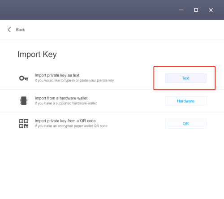224x199 pixels.
Task: Close the wallet window
Action: pyautogui.click(x=211, y=10)
